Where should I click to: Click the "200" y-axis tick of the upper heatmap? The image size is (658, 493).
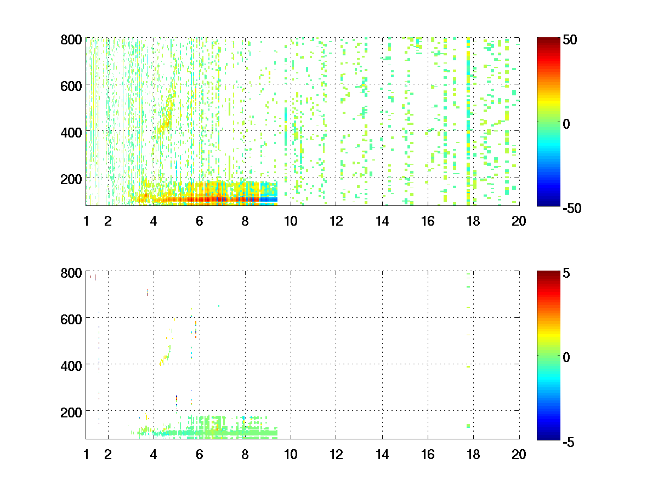tap(71, 179)
